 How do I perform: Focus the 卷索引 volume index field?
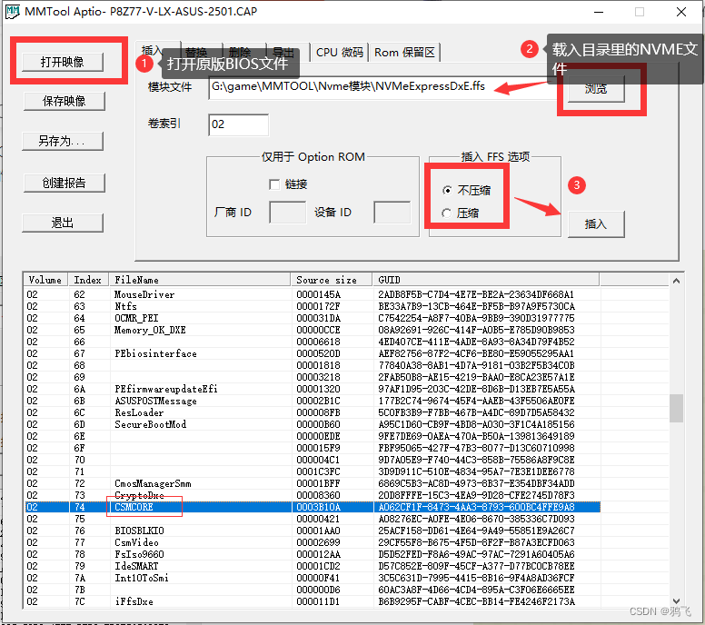point(238,124)
